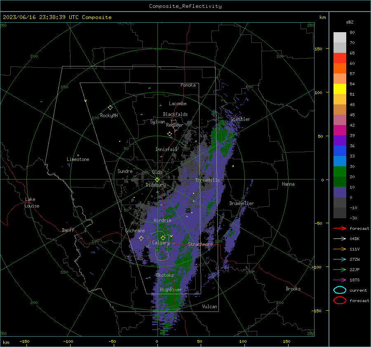Click the Sylvan label
Viewport: 371px width, 347px height.
pos(157,122)
